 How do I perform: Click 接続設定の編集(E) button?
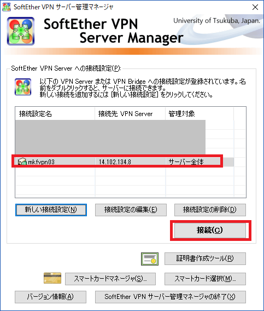coord(131,210)
